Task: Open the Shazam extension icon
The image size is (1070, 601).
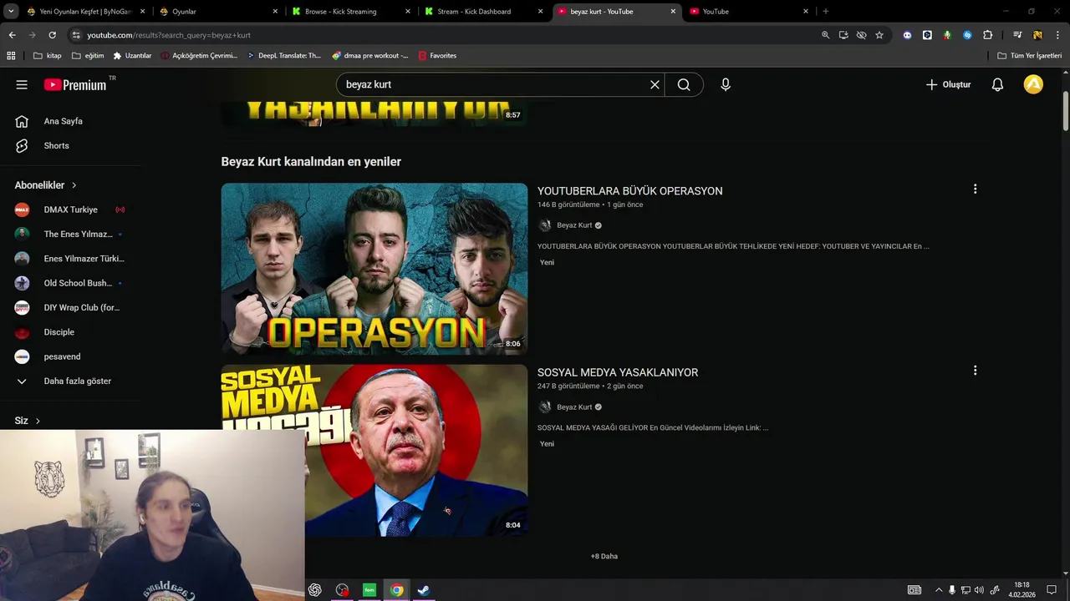Action: click(x=967, y=35)
